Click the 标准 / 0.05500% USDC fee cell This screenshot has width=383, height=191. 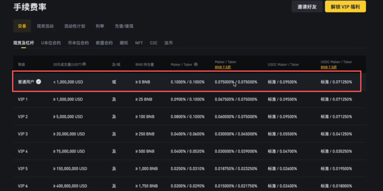282,134
